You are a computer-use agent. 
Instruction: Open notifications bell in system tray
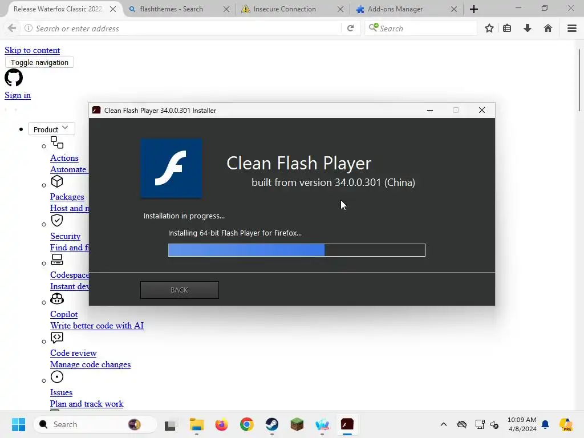click(545, 424)
